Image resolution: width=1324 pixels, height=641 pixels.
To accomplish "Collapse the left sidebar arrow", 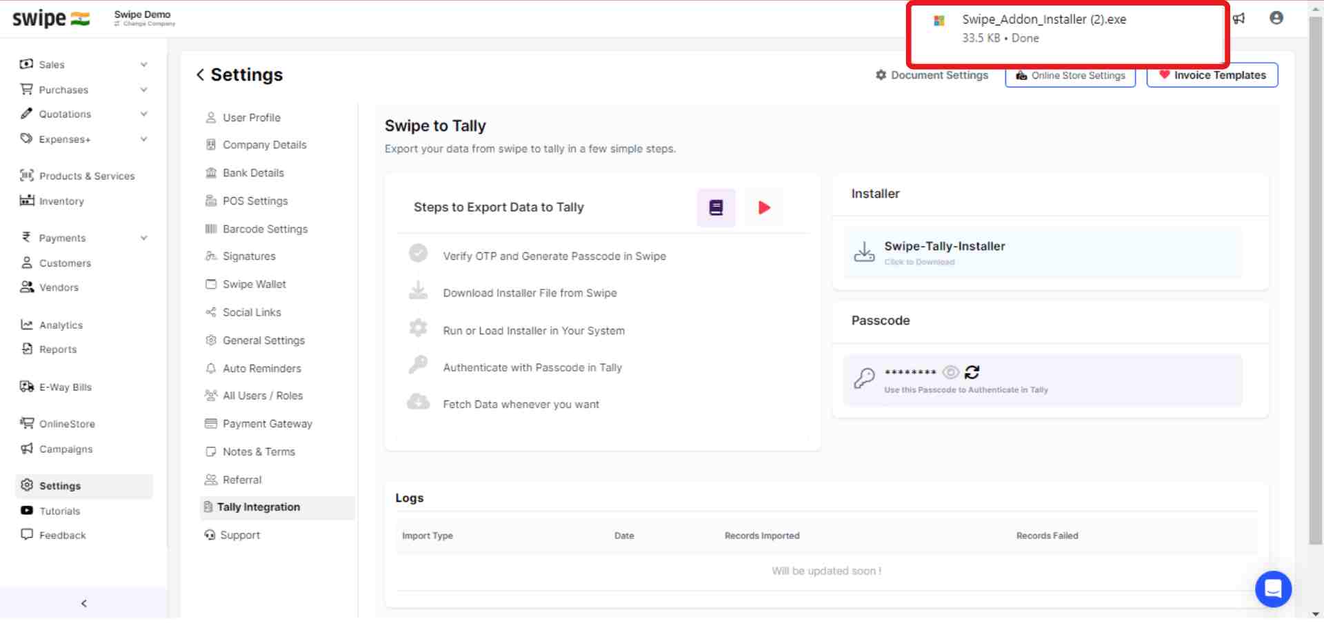I will (x=83, y=603).
